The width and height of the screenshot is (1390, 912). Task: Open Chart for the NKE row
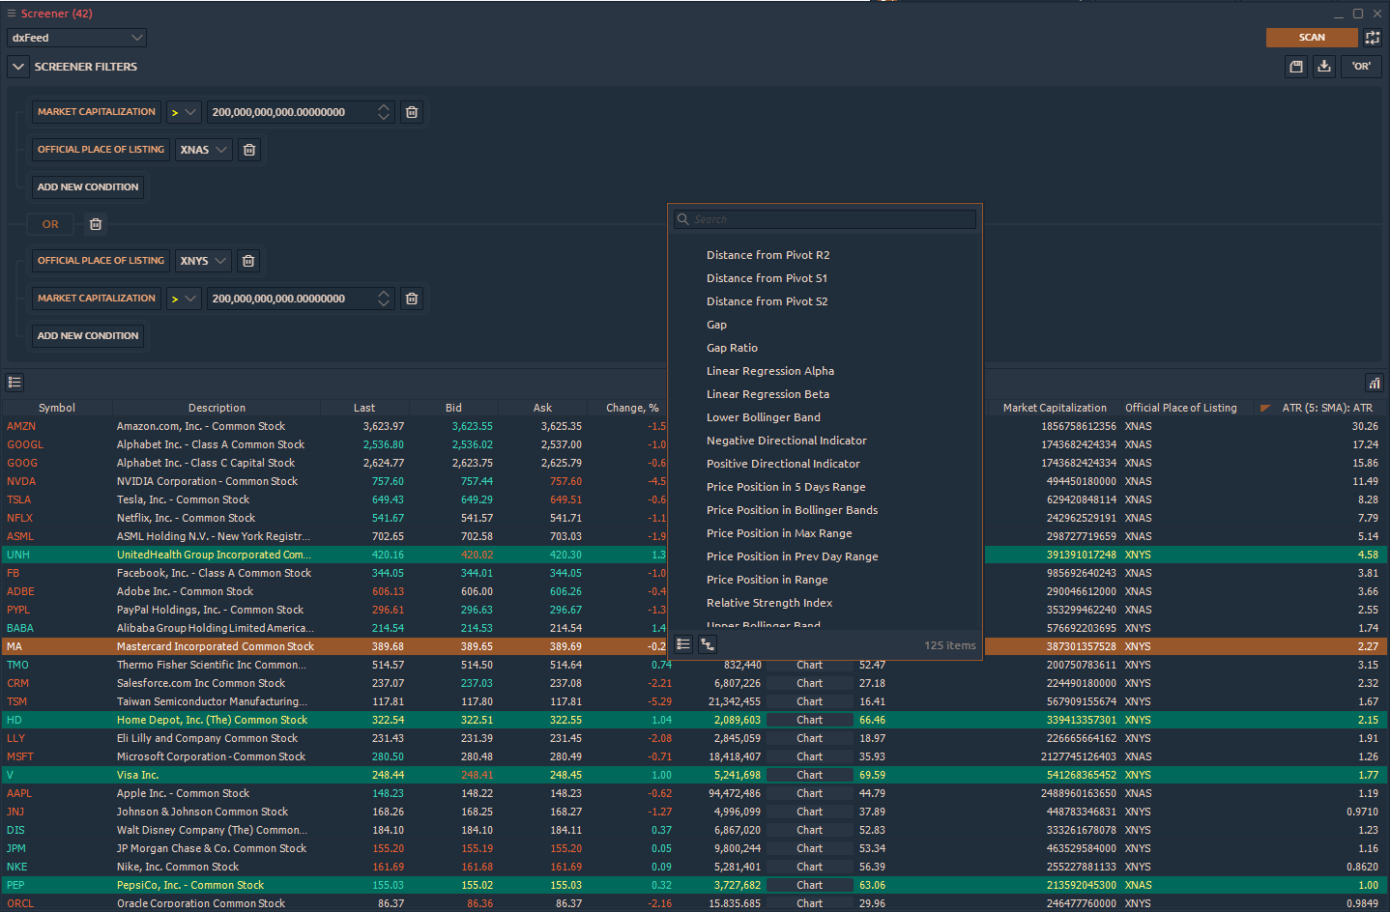pyautogui.click(x=809, y=867)
